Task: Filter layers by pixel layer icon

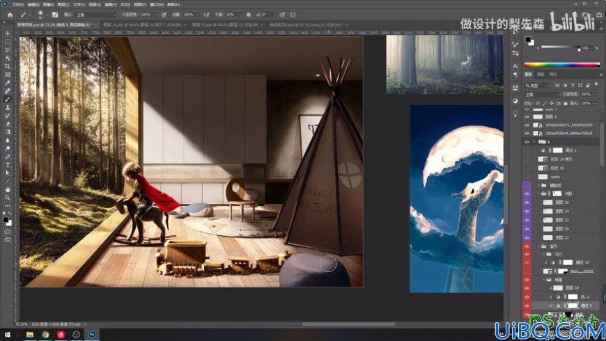Action: tap(557, 85)
